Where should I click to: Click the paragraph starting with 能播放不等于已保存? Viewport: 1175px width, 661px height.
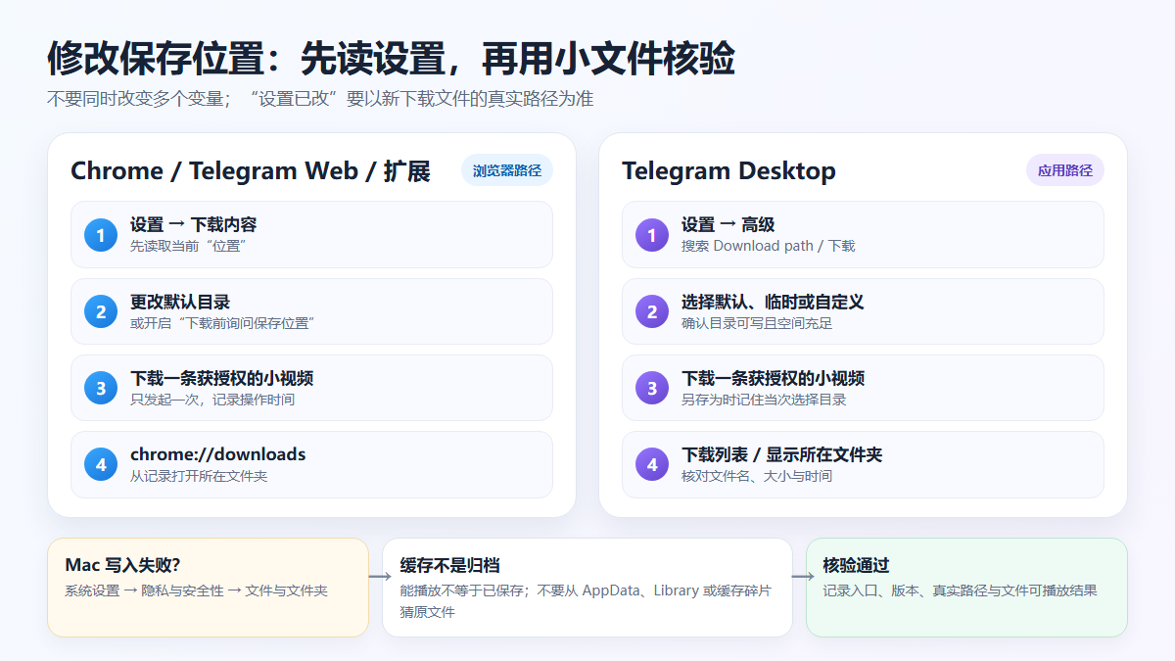(586, 601)
